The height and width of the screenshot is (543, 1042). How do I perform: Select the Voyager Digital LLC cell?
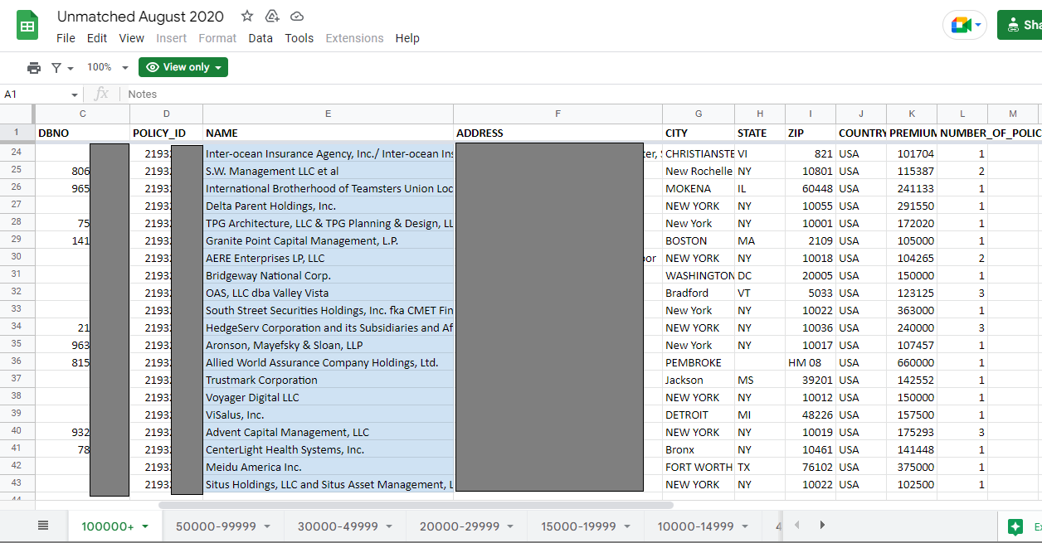(x=328, y=397)
